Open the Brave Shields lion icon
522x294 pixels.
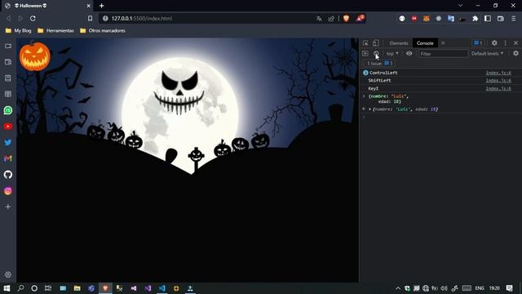click(x=346, y=18)
